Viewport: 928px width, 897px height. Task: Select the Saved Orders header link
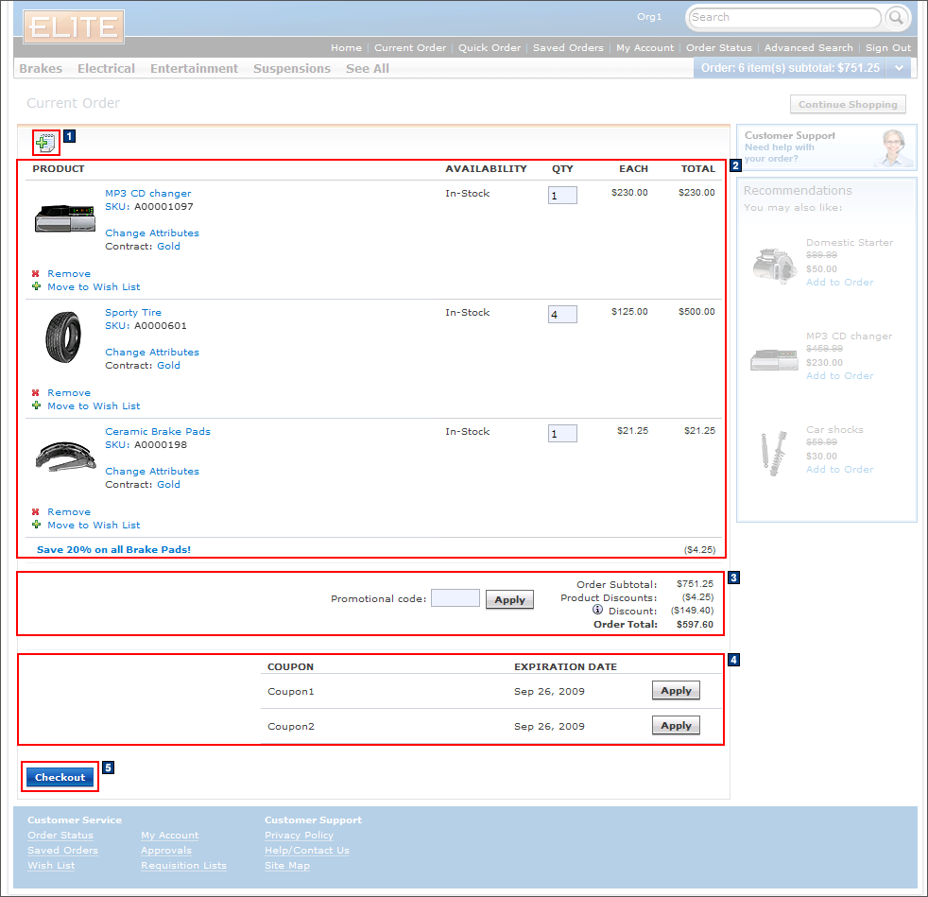click(568, 48)
